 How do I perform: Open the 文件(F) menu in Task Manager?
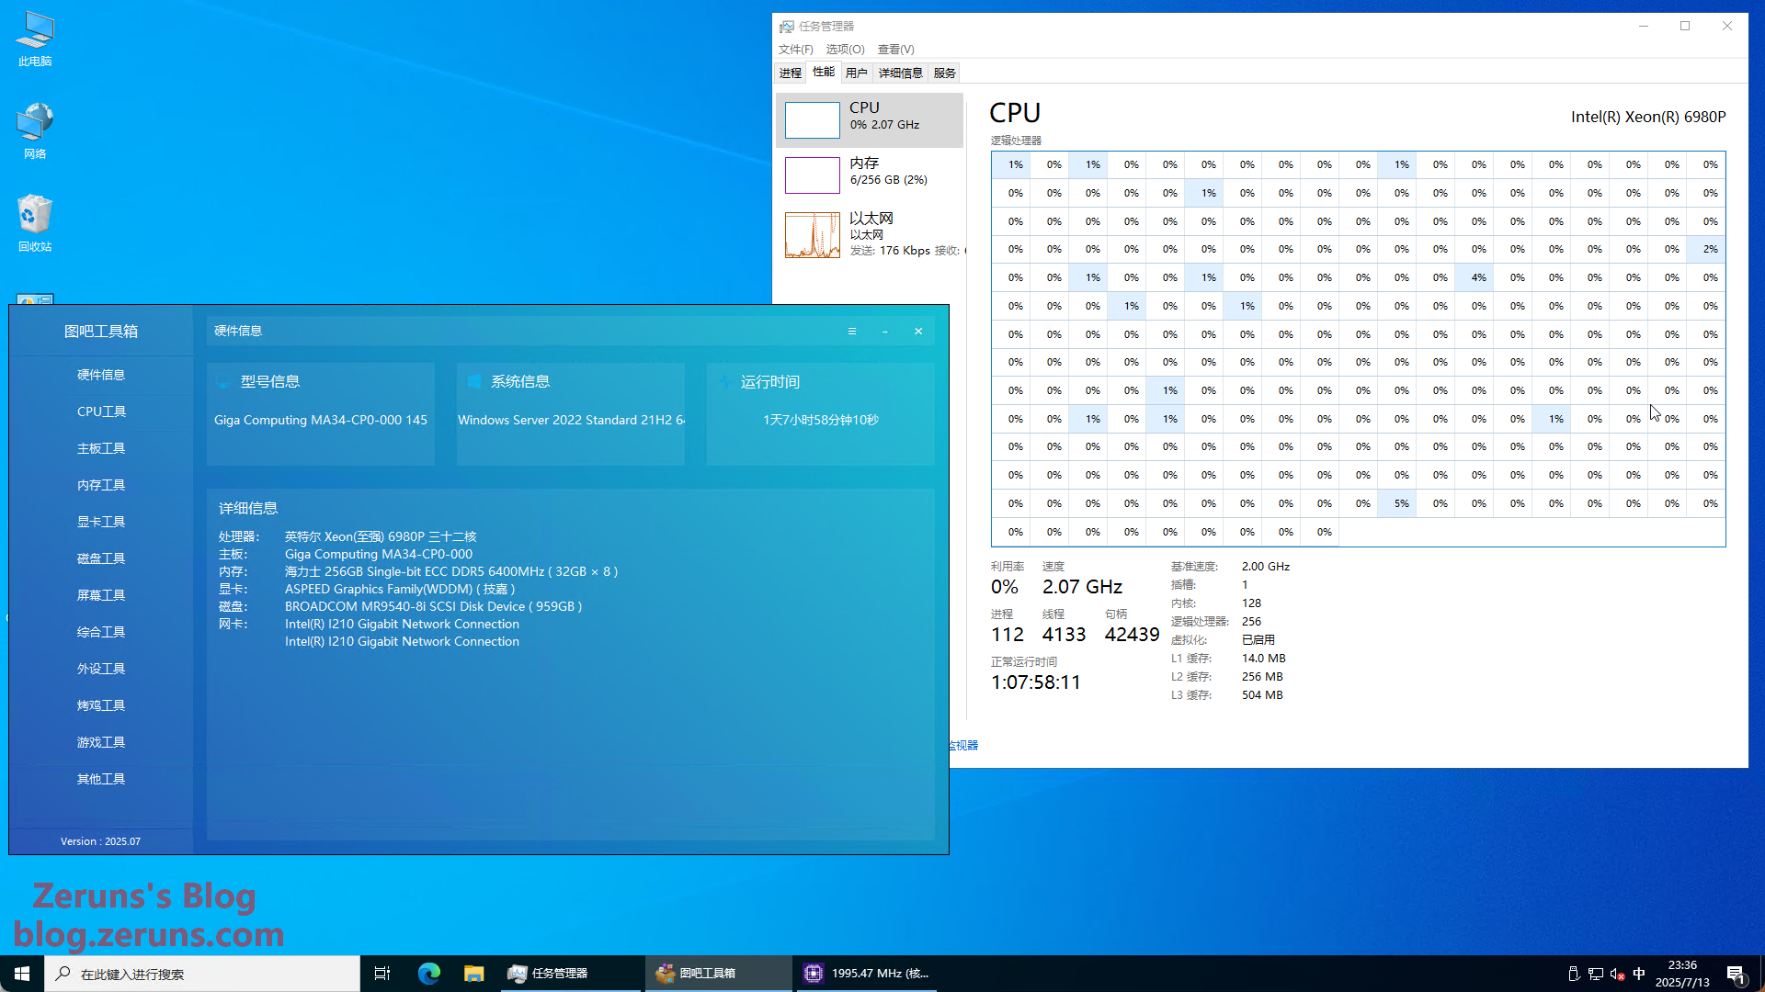796,50
